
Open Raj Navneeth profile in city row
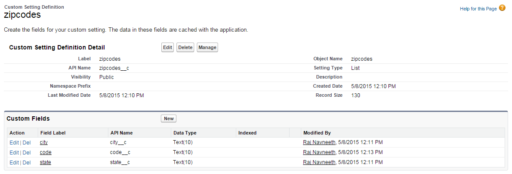point(319,142)
